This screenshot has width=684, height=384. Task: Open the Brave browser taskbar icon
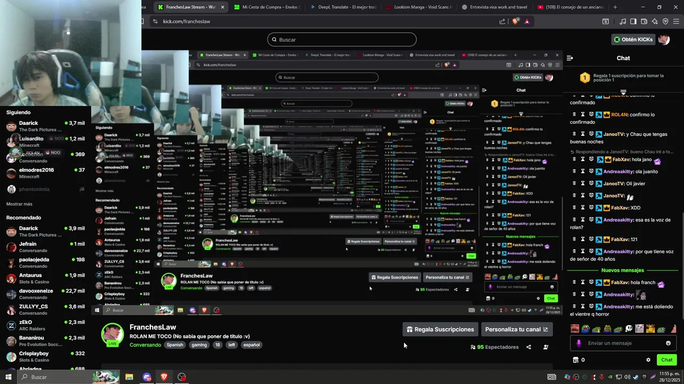point(164,377)
